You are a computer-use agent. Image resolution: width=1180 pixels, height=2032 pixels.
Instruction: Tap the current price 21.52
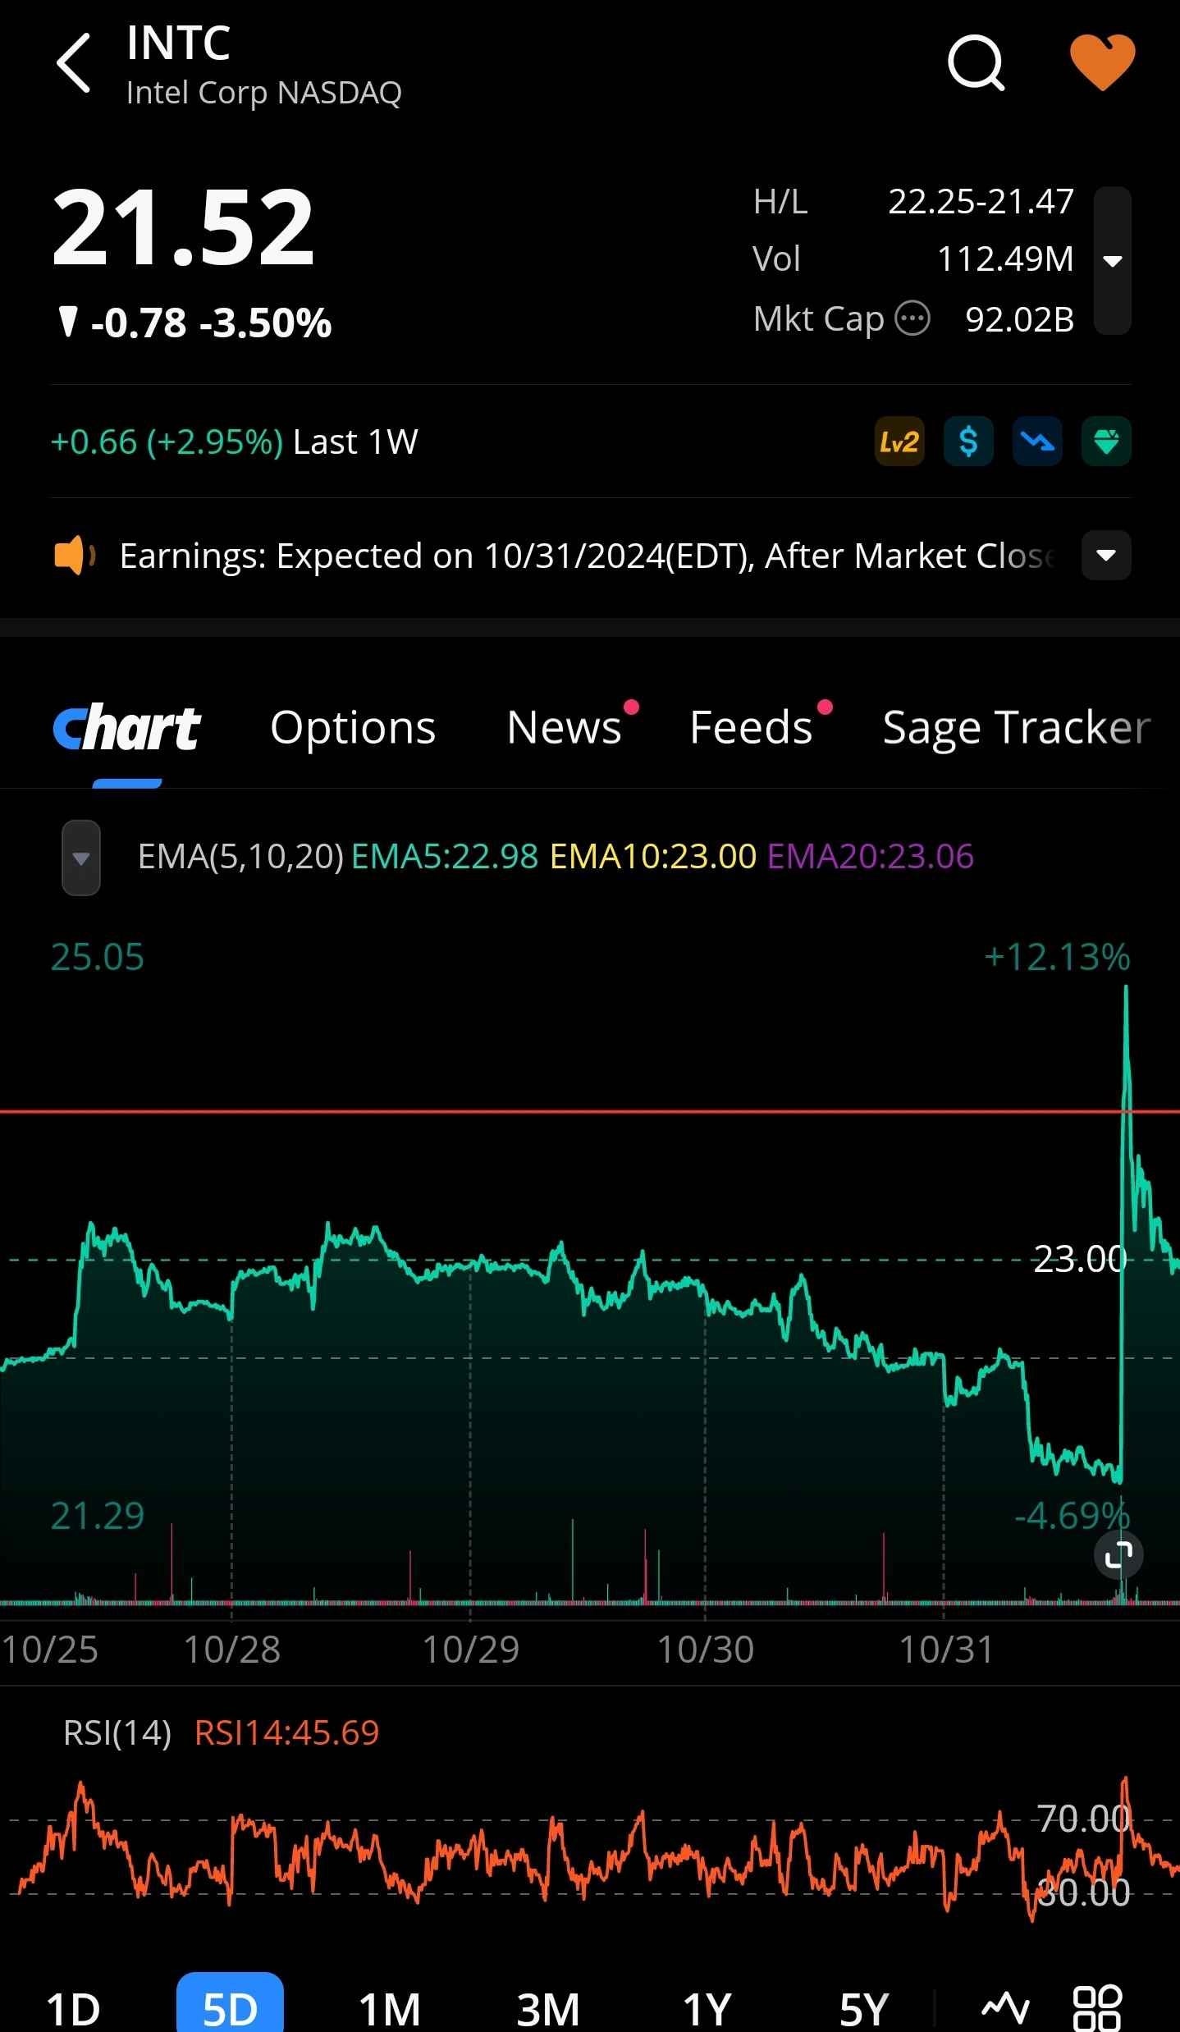tap(184, 227)
